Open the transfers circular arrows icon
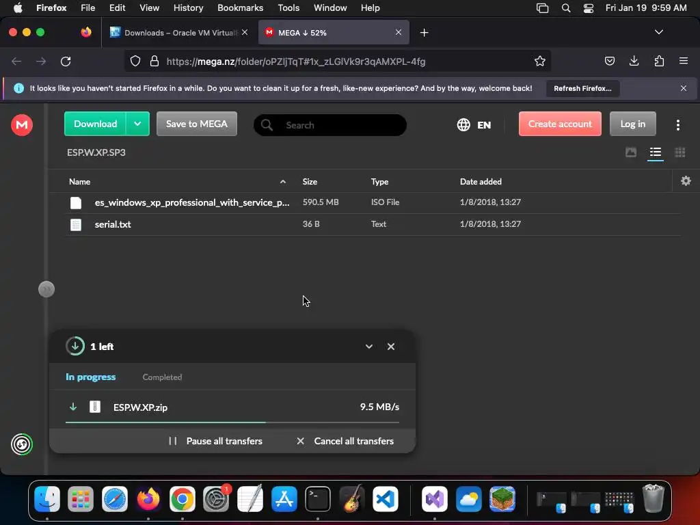The width and height of the screenshot is (700, 525). point(22,444)
